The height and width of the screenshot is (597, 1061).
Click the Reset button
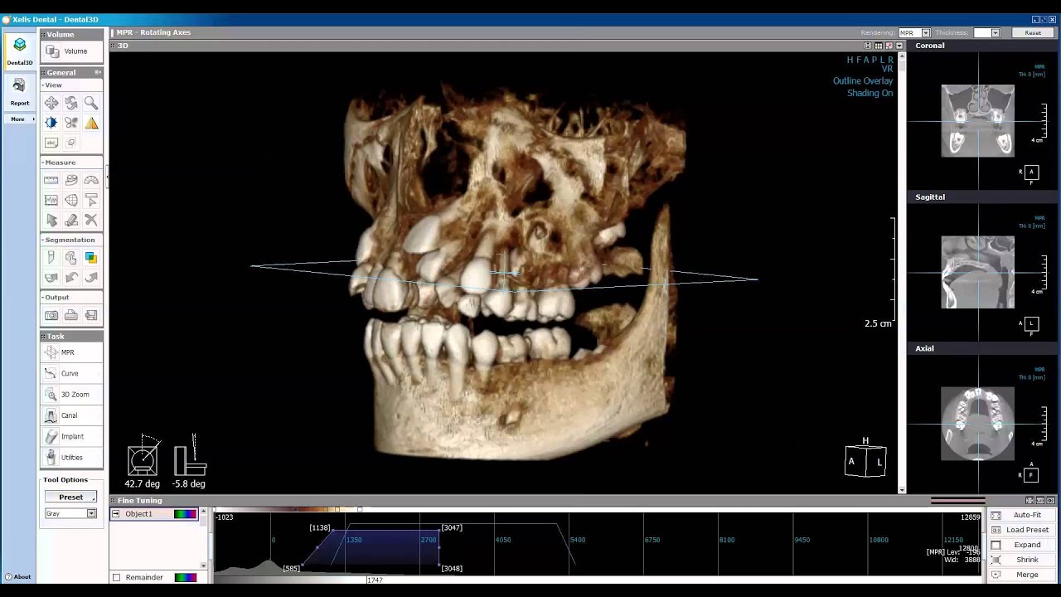[x=1033, y=33]
